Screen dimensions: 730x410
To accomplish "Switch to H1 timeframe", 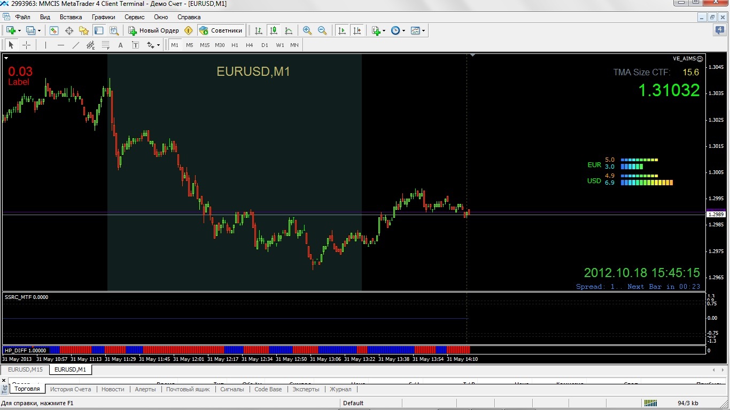I will tap(235, 45).
